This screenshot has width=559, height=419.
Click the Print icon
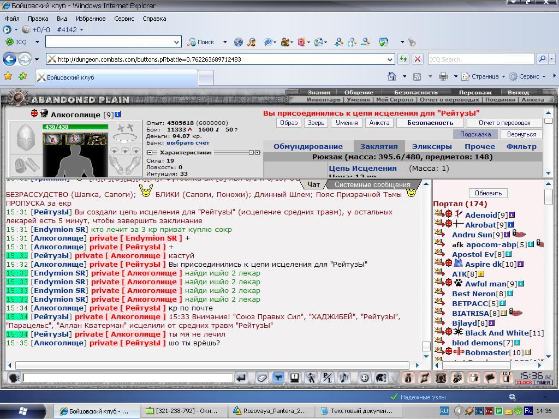click(x=443, y=76)
